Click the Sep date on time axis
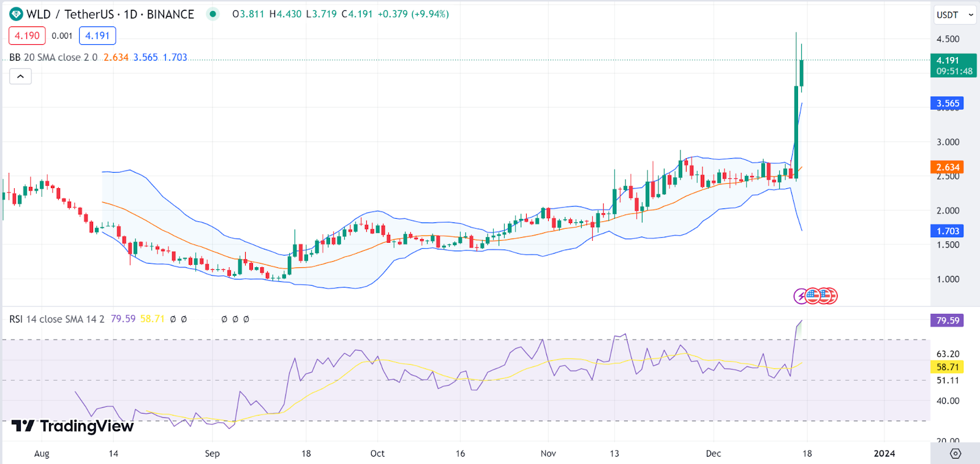 point(212,454)
